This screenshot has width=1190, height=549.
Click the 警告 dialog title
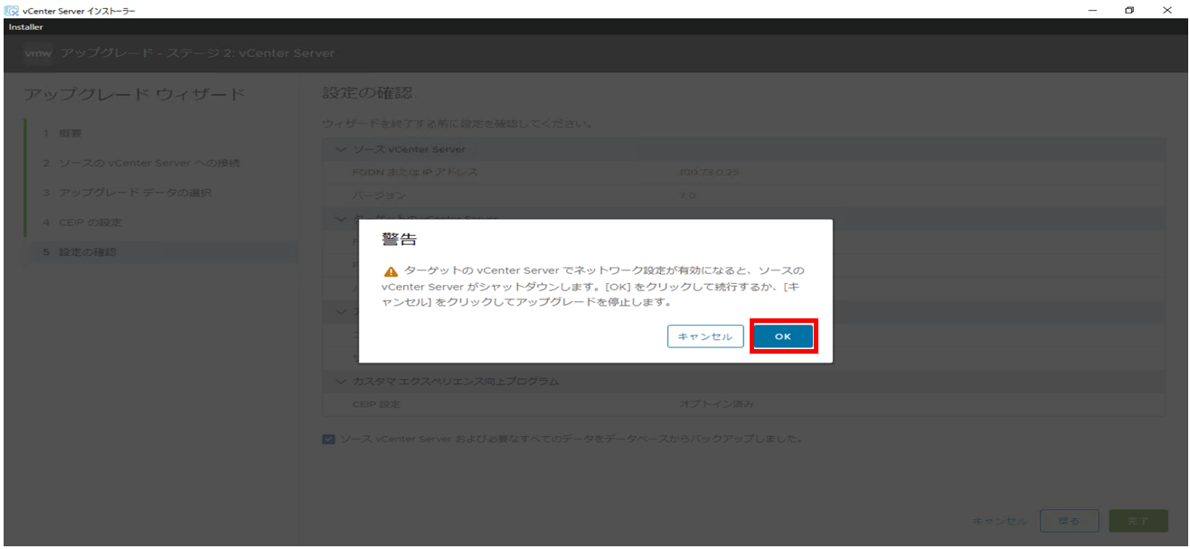tap(399, 240)
